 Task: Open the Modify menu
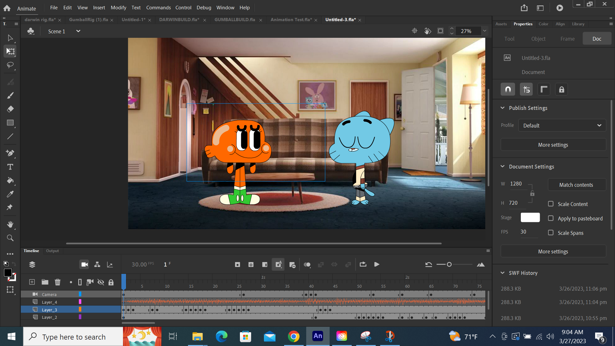(x=118, y=7)
